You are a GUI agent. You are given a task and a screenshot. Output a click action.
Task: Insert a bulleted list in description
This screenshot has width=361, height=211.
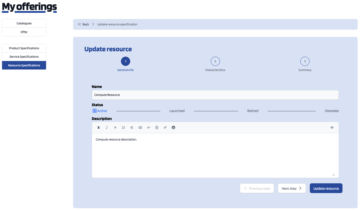tap(115, 127)
